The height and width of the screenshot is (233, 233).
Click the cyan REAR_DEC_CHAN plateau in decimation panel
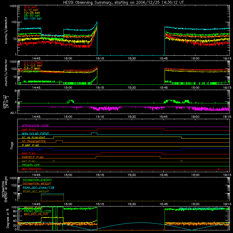[52, 194]
